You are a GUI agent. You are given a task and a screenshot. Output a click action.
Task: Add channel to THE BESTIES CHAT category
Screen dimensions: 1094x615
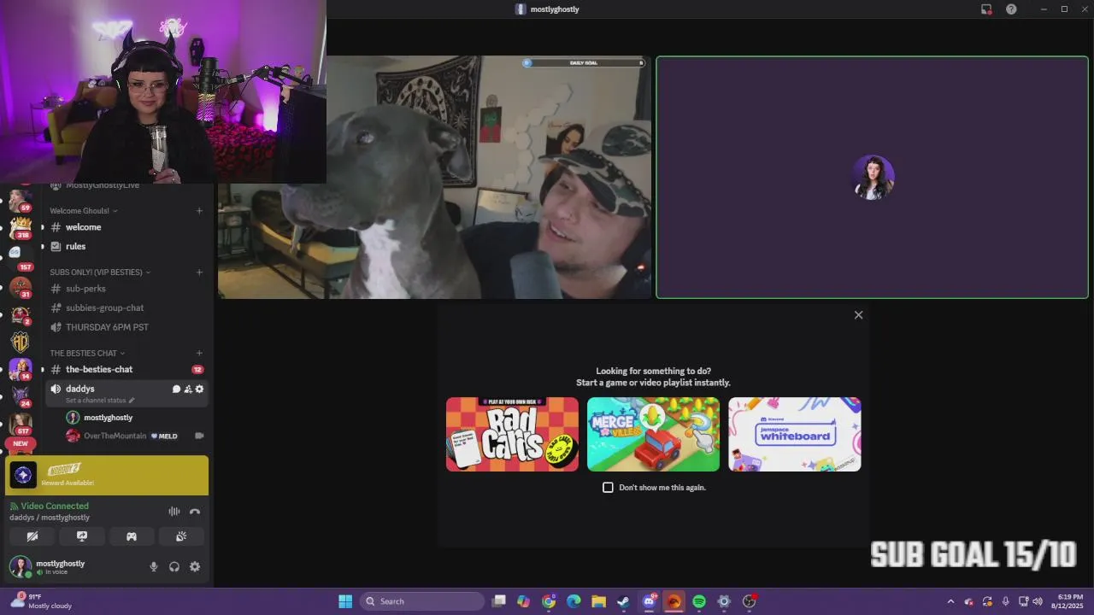tap(199, 353)
